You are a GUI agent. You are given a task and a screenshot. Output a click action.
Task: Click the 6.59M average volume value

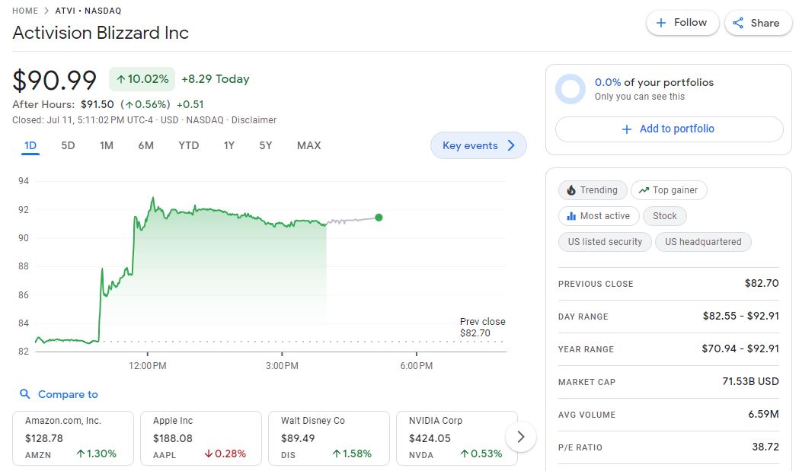click(763, 414)
